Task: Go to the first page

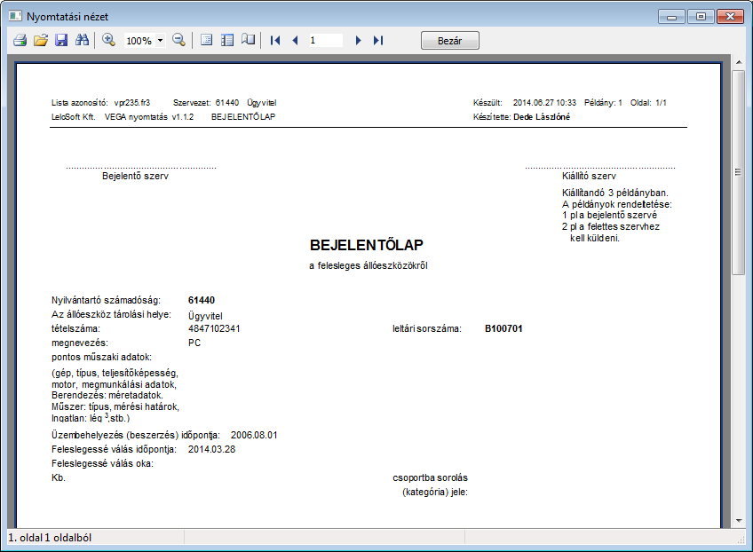Action: 275,40
